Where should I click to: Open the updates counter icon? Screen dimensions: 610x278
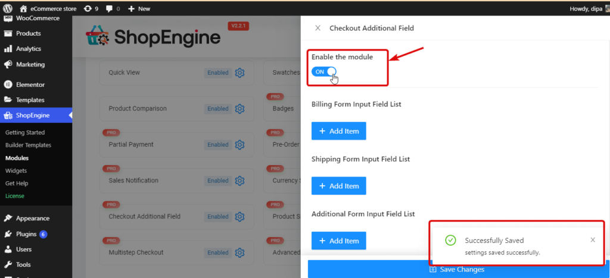pyautogui.click(x=88, y=8)
